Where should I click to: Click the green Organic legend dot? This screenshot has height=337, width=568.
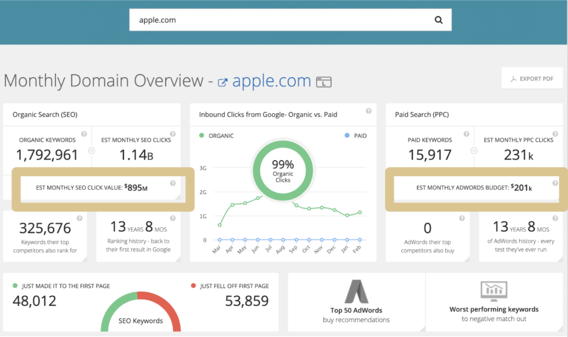click(x=201, y=135)
